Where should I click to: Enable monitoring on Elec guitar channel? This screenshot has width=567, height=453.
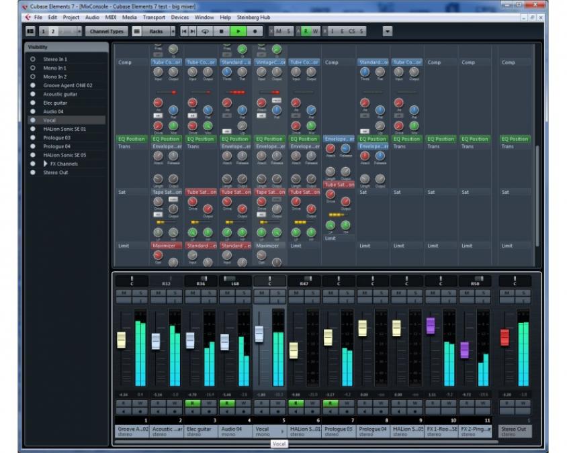[x=192, y=411]
